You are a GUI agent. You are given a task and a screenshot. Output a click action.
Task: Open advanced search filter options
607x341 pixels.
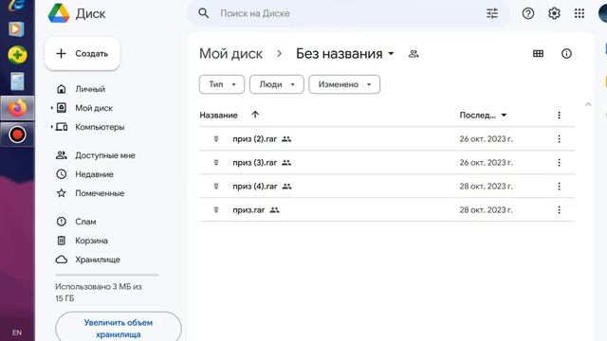[x=492, y=13]
